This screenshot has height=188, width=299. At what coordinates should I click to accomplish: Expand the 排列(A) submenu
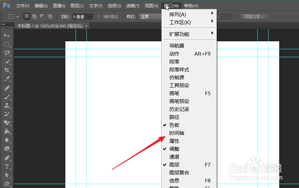[x=189, y=15]
